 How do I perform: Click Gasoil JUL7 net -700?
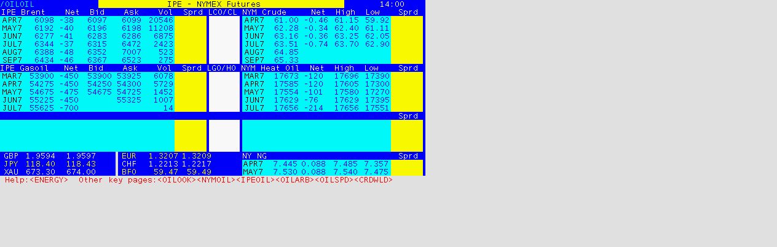click(69, 108)
